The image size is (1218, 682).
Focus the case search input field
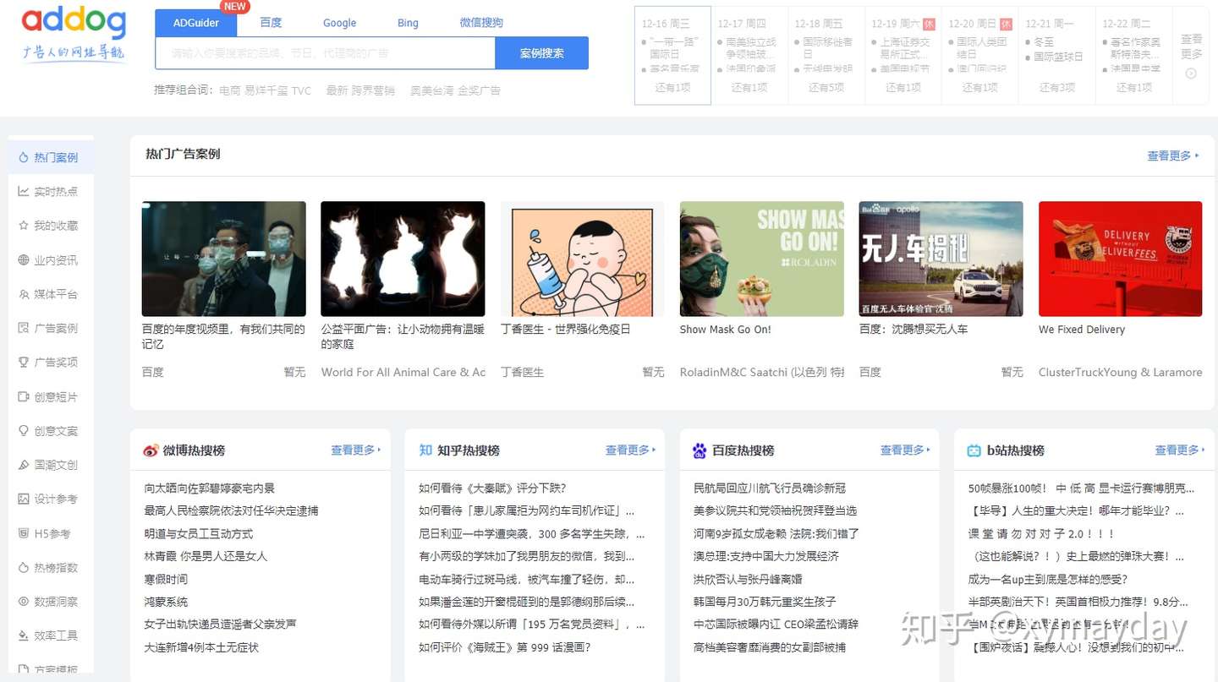point(326,53)
